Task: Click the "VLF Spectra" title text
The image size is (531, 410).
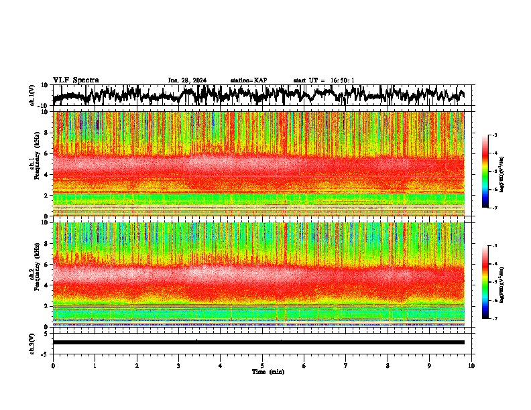Action: point(76,80)
